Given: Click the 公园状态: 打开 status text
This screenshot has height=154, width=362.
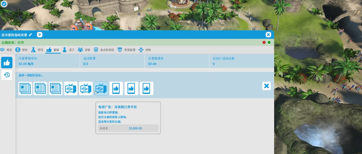Looking at the screenshot, I should point(13,43).
